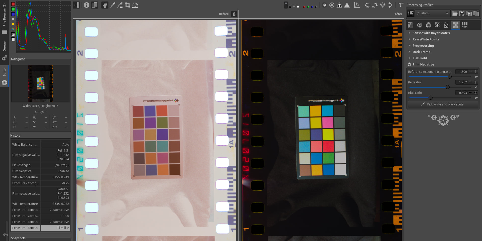Open Processing Profiles (Custom) dropdown
482x241 pixels.
click(x=432, y=13)
